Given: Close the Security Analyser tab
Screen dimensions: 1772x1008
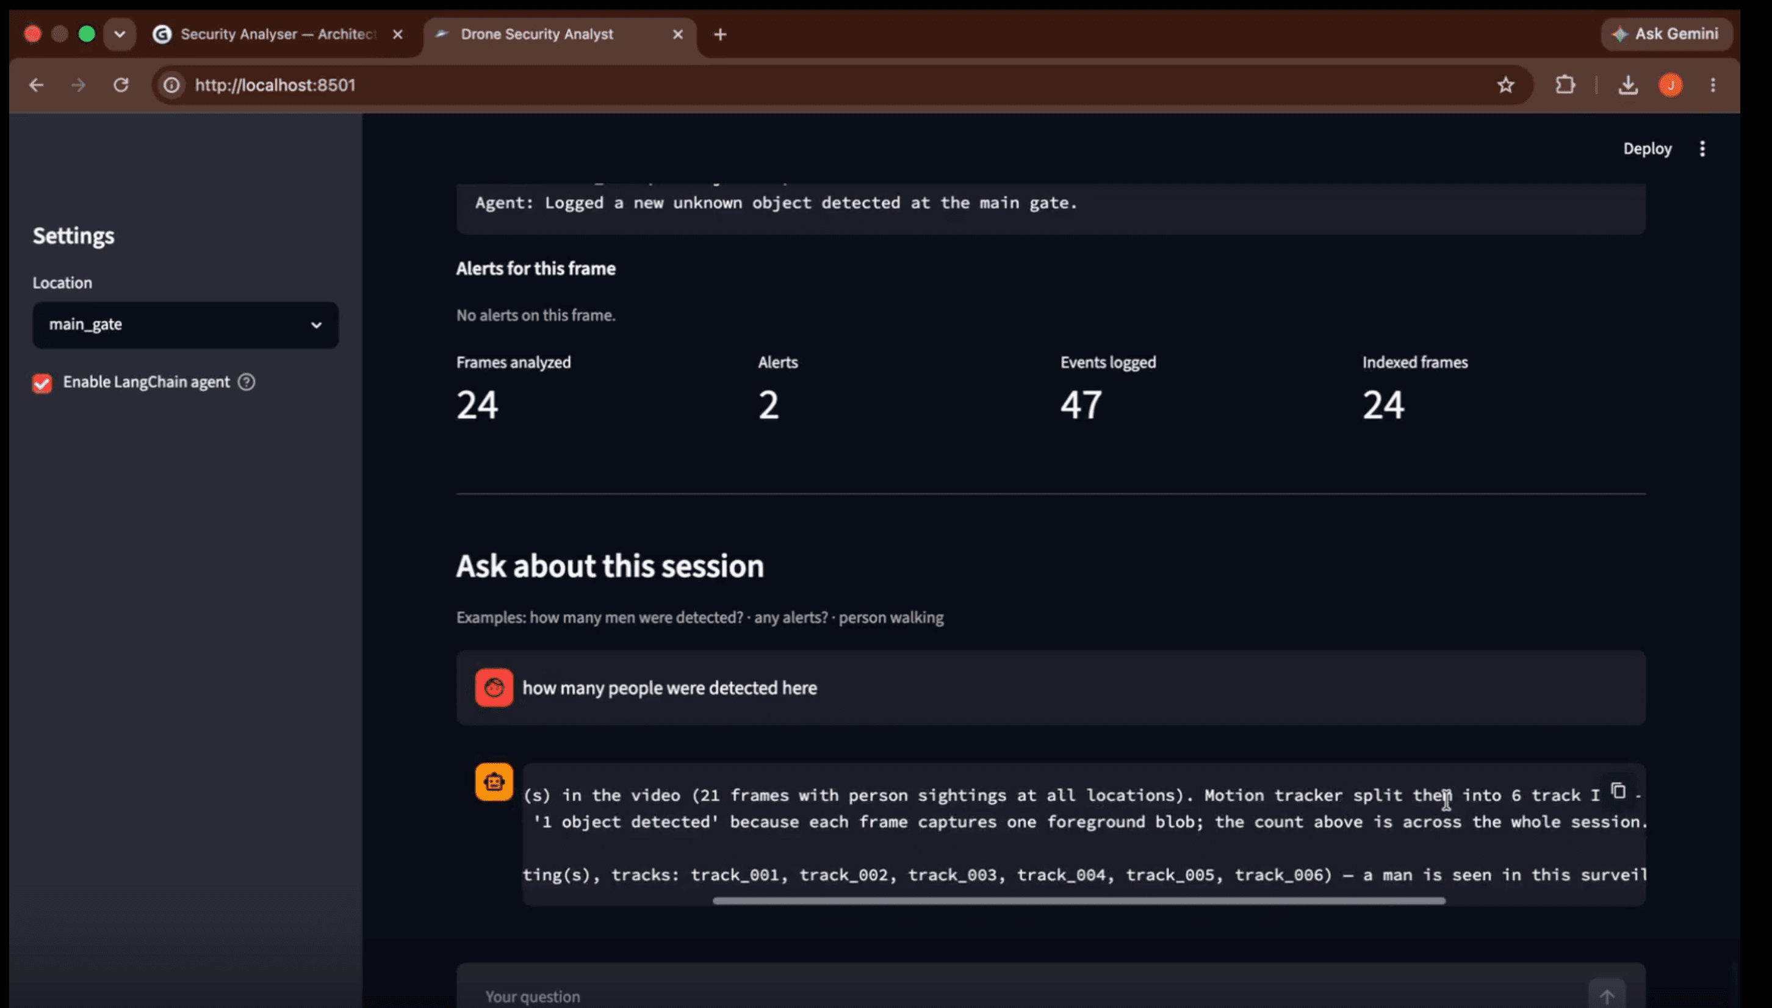Looking at the screenshot, I should (397, 34).
